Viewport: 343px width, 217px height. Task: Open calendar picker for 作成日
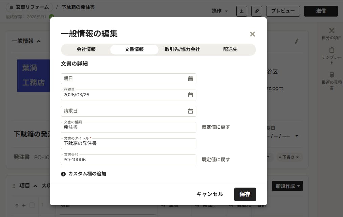(x=191, y=95)
